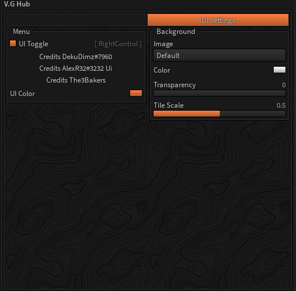Click the Background section header
This screenshot has height=291, width=296.
pyautogui.click(x=176, y=32)
